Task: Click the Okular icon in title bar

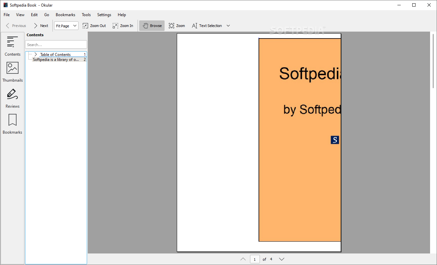Action: (6, 5)
